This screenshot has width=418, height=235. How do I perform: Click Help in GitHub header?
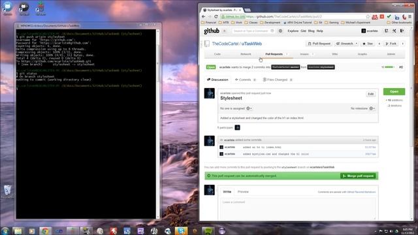coord(319,31)
